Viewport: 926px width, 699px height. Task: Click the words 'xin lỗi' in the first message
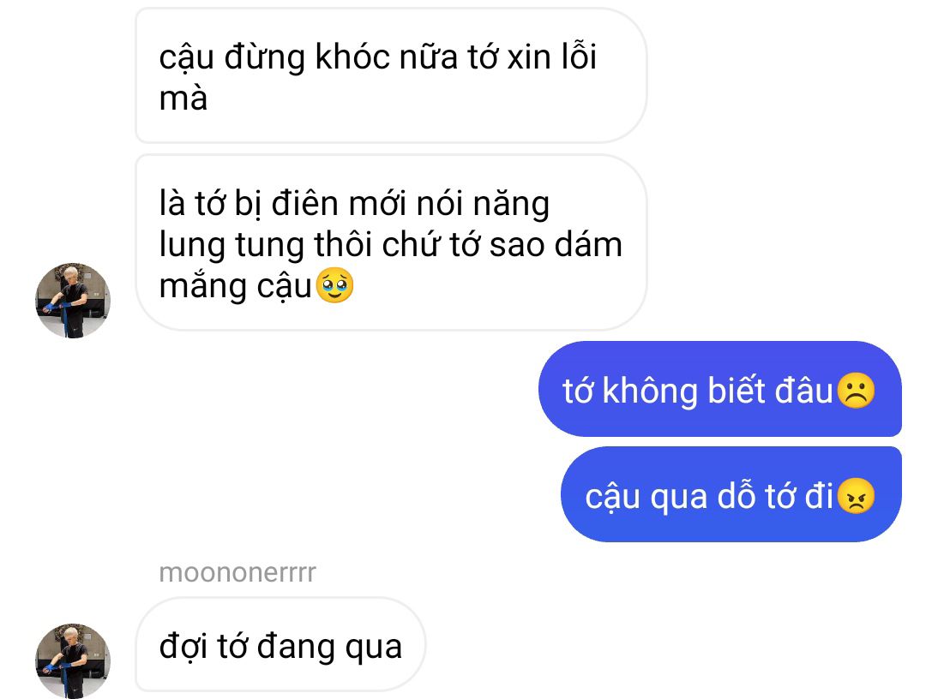[552, 57]
